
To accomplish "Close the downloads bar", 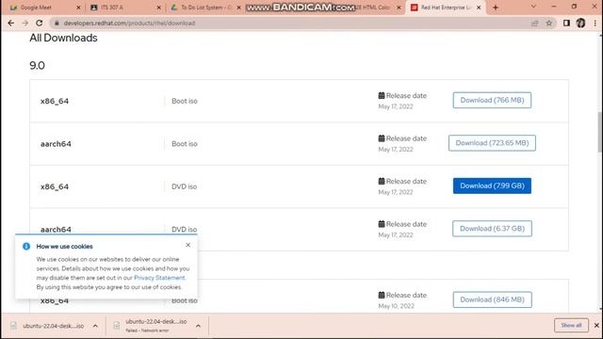I will click(x=596, y=326).
